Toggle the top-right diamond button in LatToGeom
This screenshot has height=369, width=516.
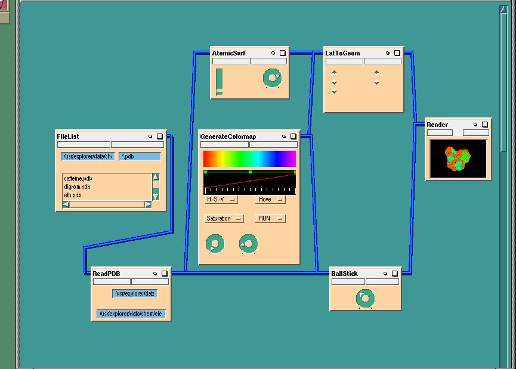click(x=376, y=73)
